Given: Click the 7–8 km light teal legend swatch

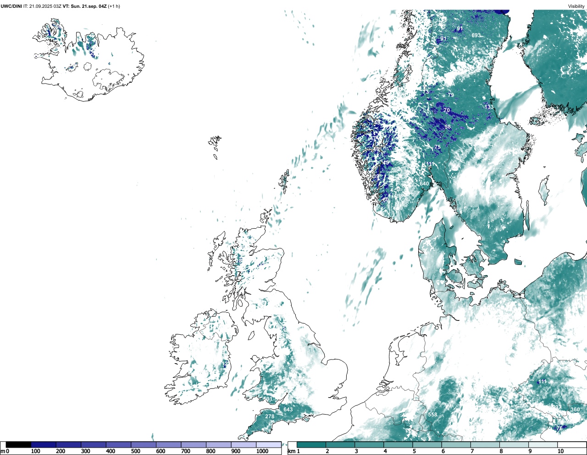Looking at the screenshot, I should click(x=485, y=444).
